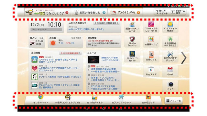The width and height of the screenshot is (207, 116).
Task: Open 2013年クリスマス商戦 news item
Action: coord(105,87)
